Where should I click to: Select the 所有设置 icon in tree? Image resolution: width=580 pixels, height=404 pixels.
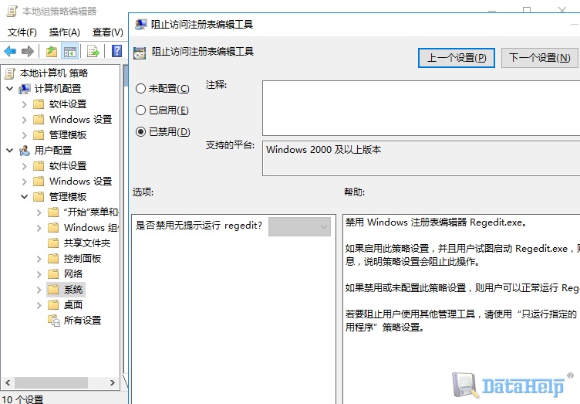click(x=54, y=321)
